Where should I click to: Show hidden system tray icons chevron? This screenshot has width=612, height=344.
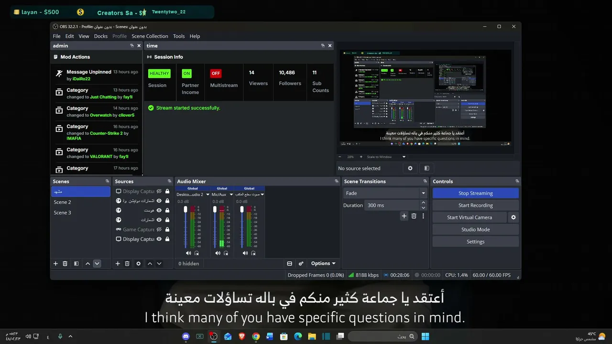70,336
